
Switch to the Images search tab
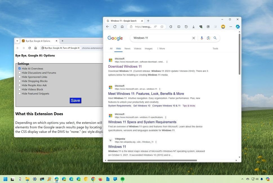pyautogui.click(x=148, y=48)
